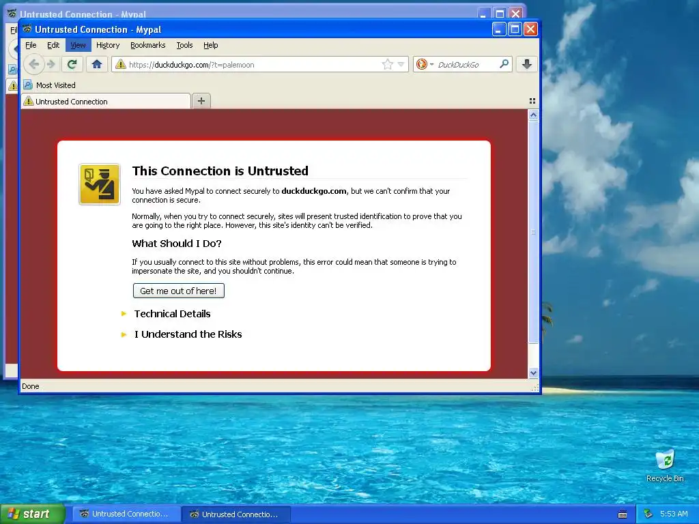Open the Tools menu
The width and height of the screenshot is (699, 524).
pyautogui.click(x=184, y=45)
